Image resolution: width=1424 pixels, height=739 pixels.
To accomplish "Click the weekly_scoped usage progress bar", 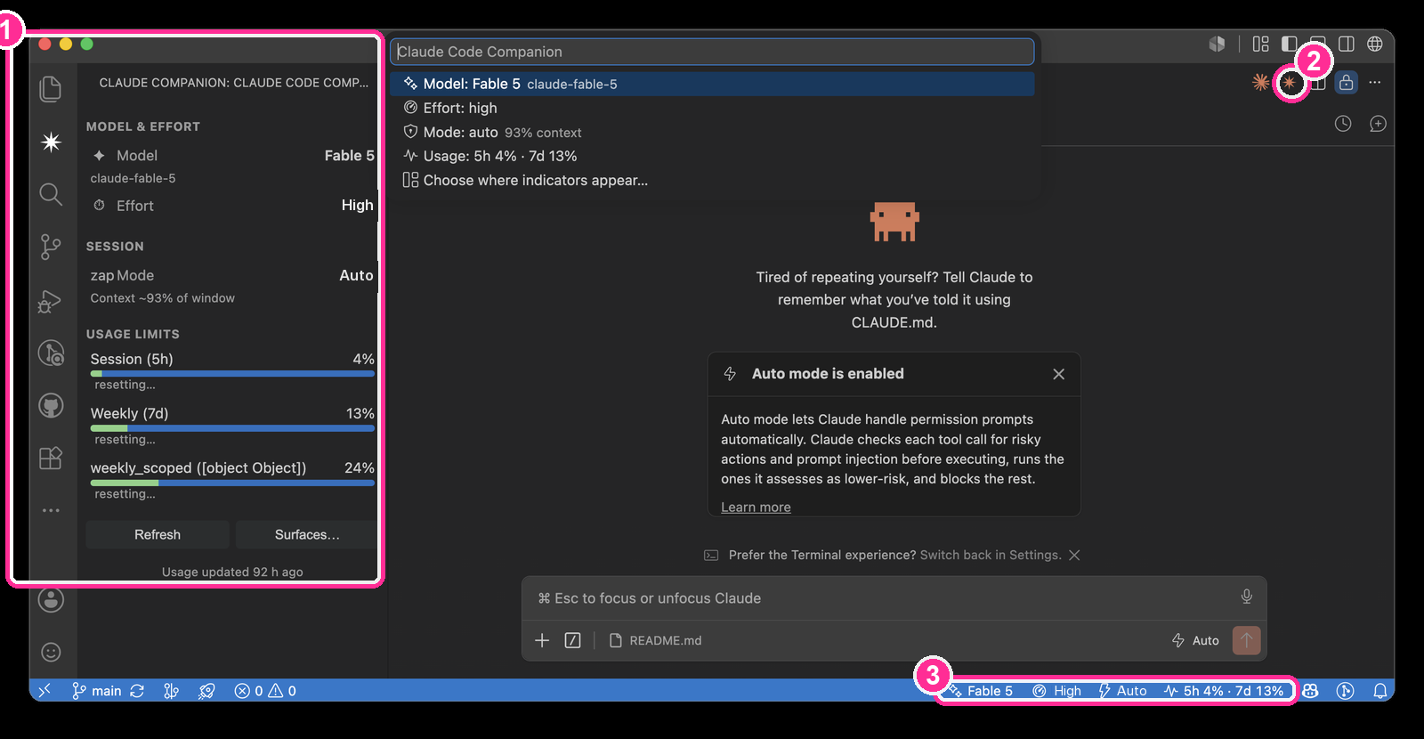I will 232,483.
